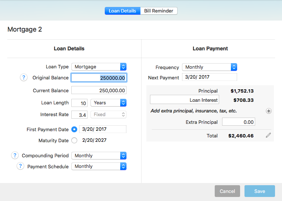Image resolution: width=282 pixels, height=201 pixels.
Task: Click help icon beside Original Balance
Action: click(x=24, y=78)
